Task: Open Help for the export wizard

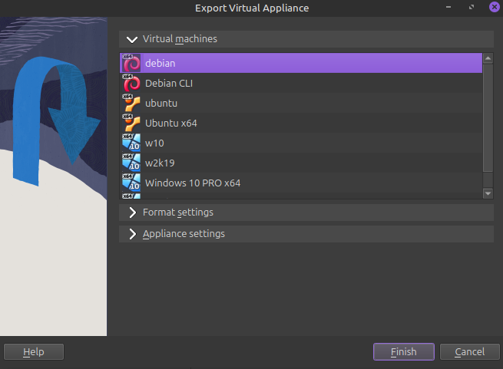Action: (34, 352)
